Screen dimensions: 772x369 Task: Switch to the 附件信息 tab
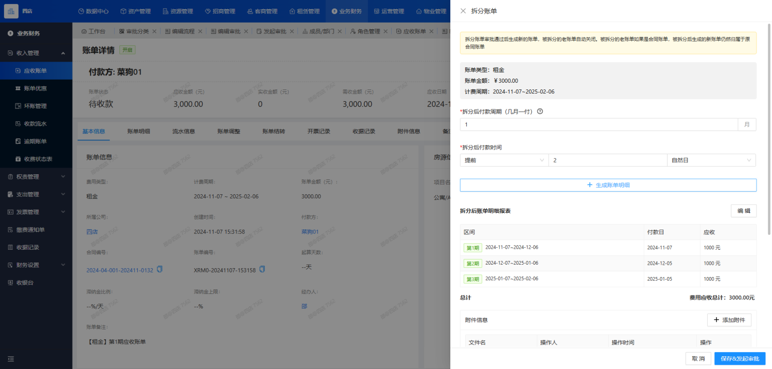(409, 131)
